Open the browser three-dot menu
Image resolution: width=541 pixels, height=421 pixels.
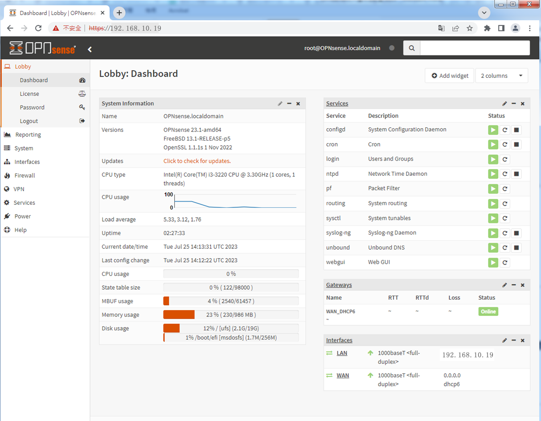pyautogui.click(x=530, y=28)
